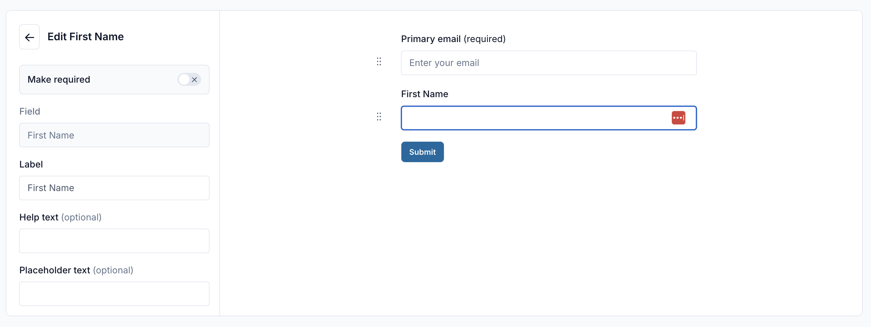Screen dimensions: 871x327
Task: Click the red password manager icon
Action: [678, 118]
